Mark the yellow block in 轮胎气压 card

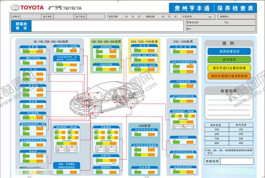pos(106,160)
